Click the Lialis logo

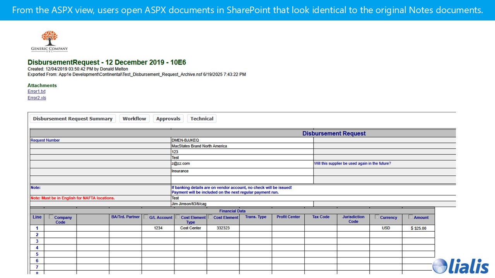(460, 266)
